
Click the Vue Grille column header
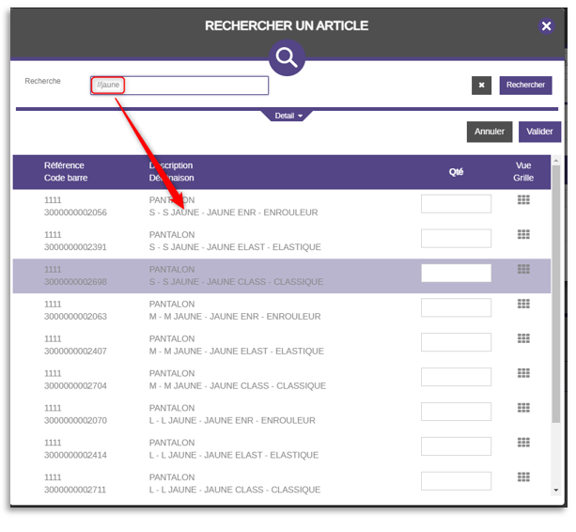coord(523,172)
